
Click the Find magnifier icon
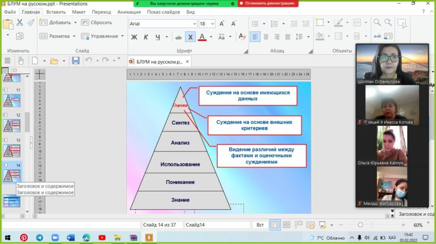click(377, 22)
